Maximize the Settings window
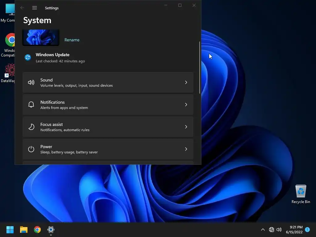Screen dimensions: 316x237 point(180,5)
